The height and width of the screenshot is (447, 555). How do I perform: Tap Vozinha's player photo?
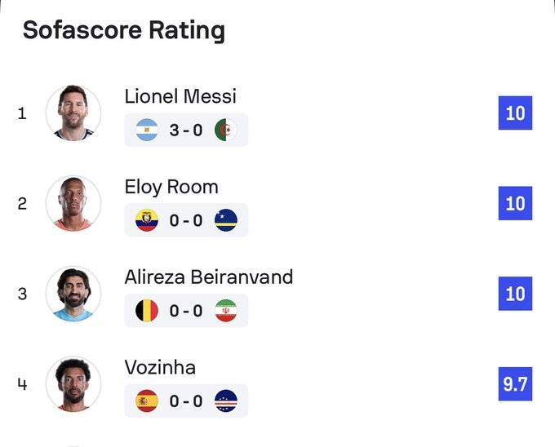(73, 384)
